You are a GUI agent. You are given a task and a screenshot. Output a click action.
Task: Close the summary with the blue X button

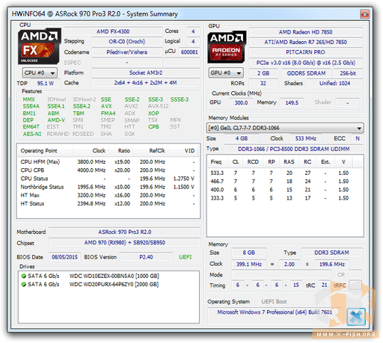(356, 317)
